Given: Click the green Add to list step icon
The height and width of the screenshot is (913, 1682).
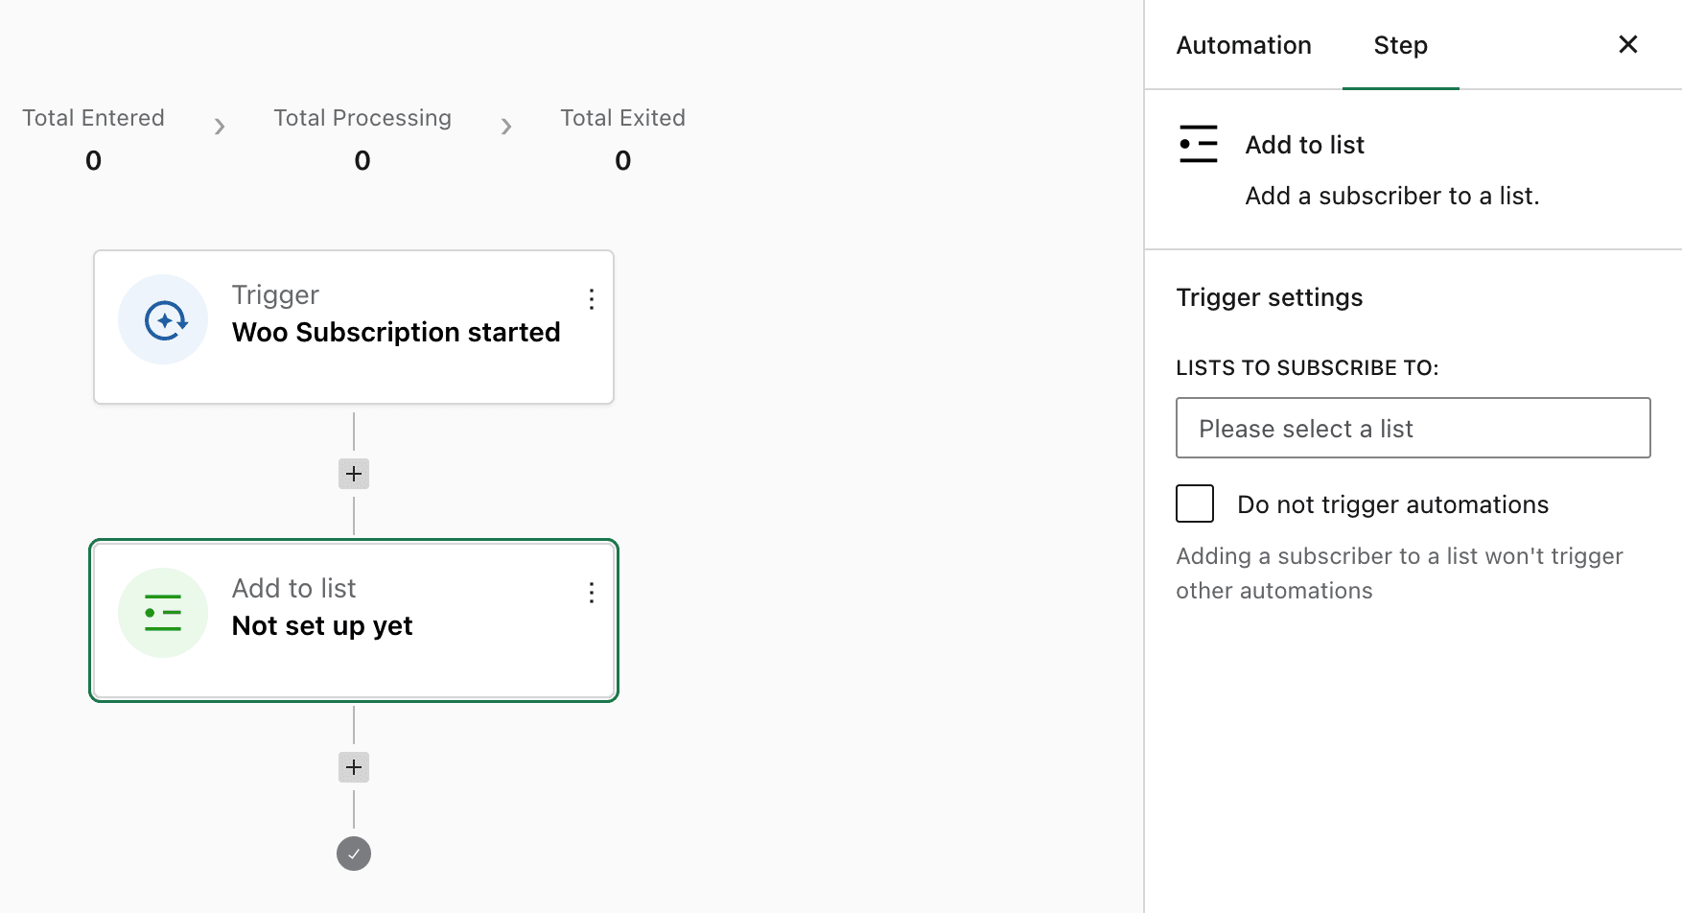Looking at the screenshot, I should (x=163, y=613).
